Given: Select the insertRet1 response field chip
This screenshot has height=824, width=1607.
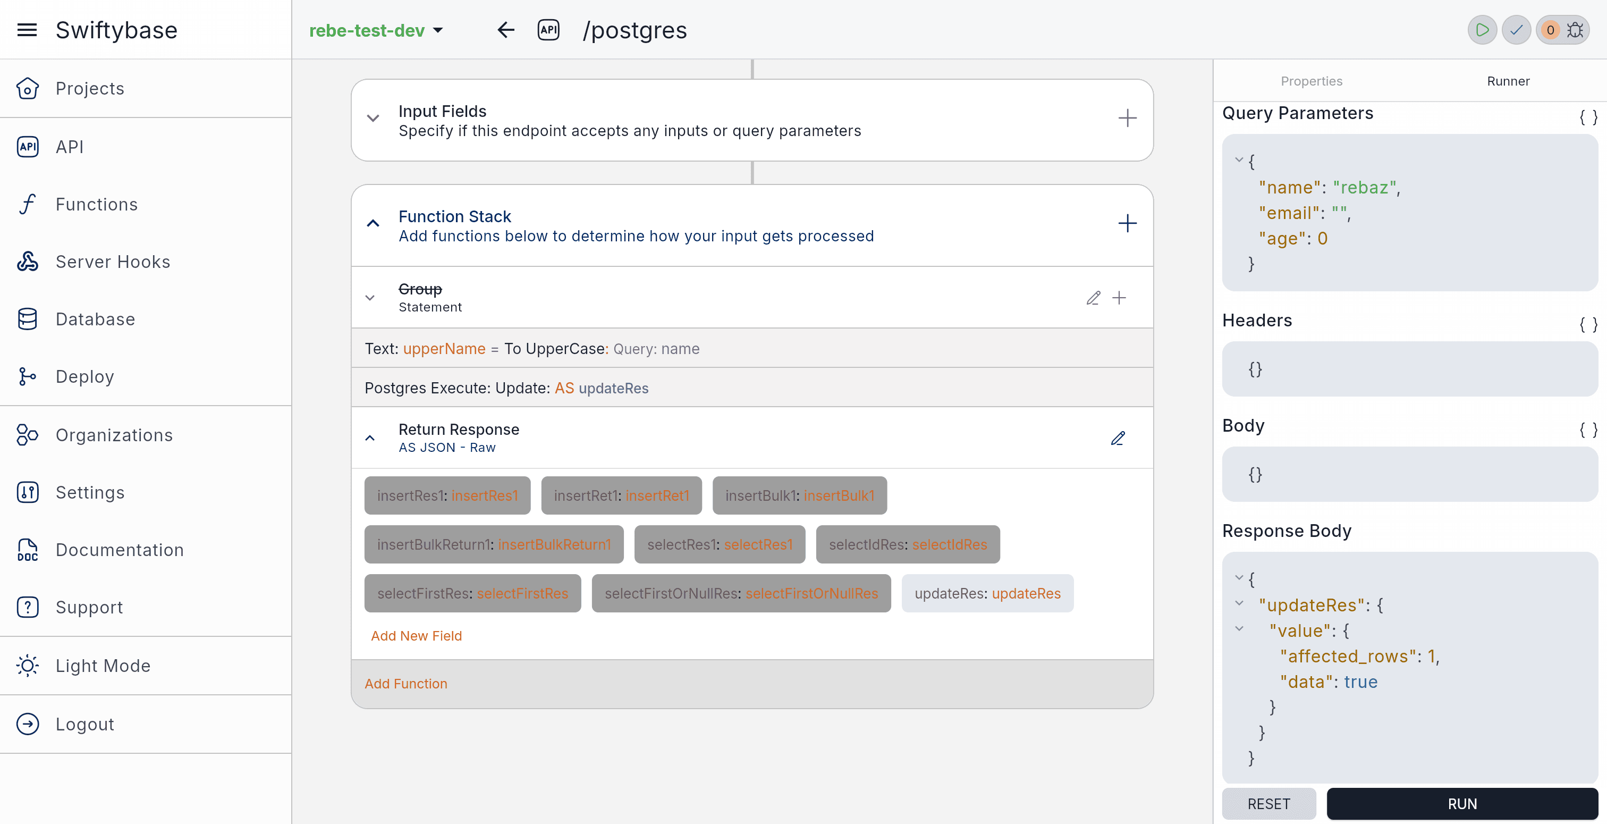Looking at the screenshot, I should coord(621,495).
